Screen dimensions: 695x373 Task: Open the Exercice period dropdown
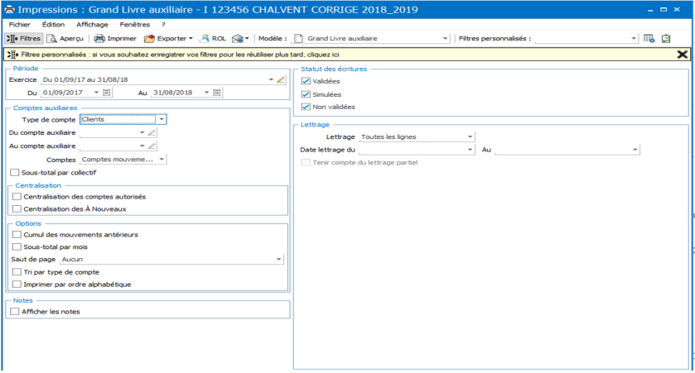pyautogui.click(x=271, y=79)
